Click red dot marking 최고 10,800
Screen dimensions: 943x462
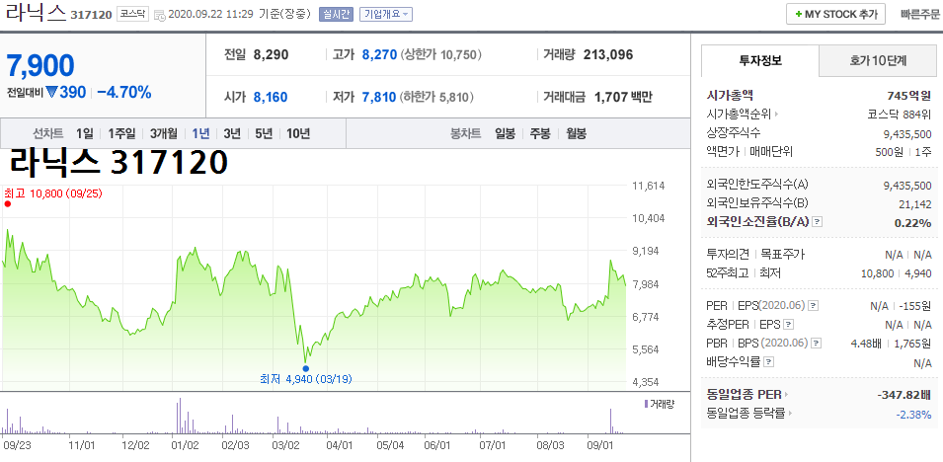coord(8,204)
